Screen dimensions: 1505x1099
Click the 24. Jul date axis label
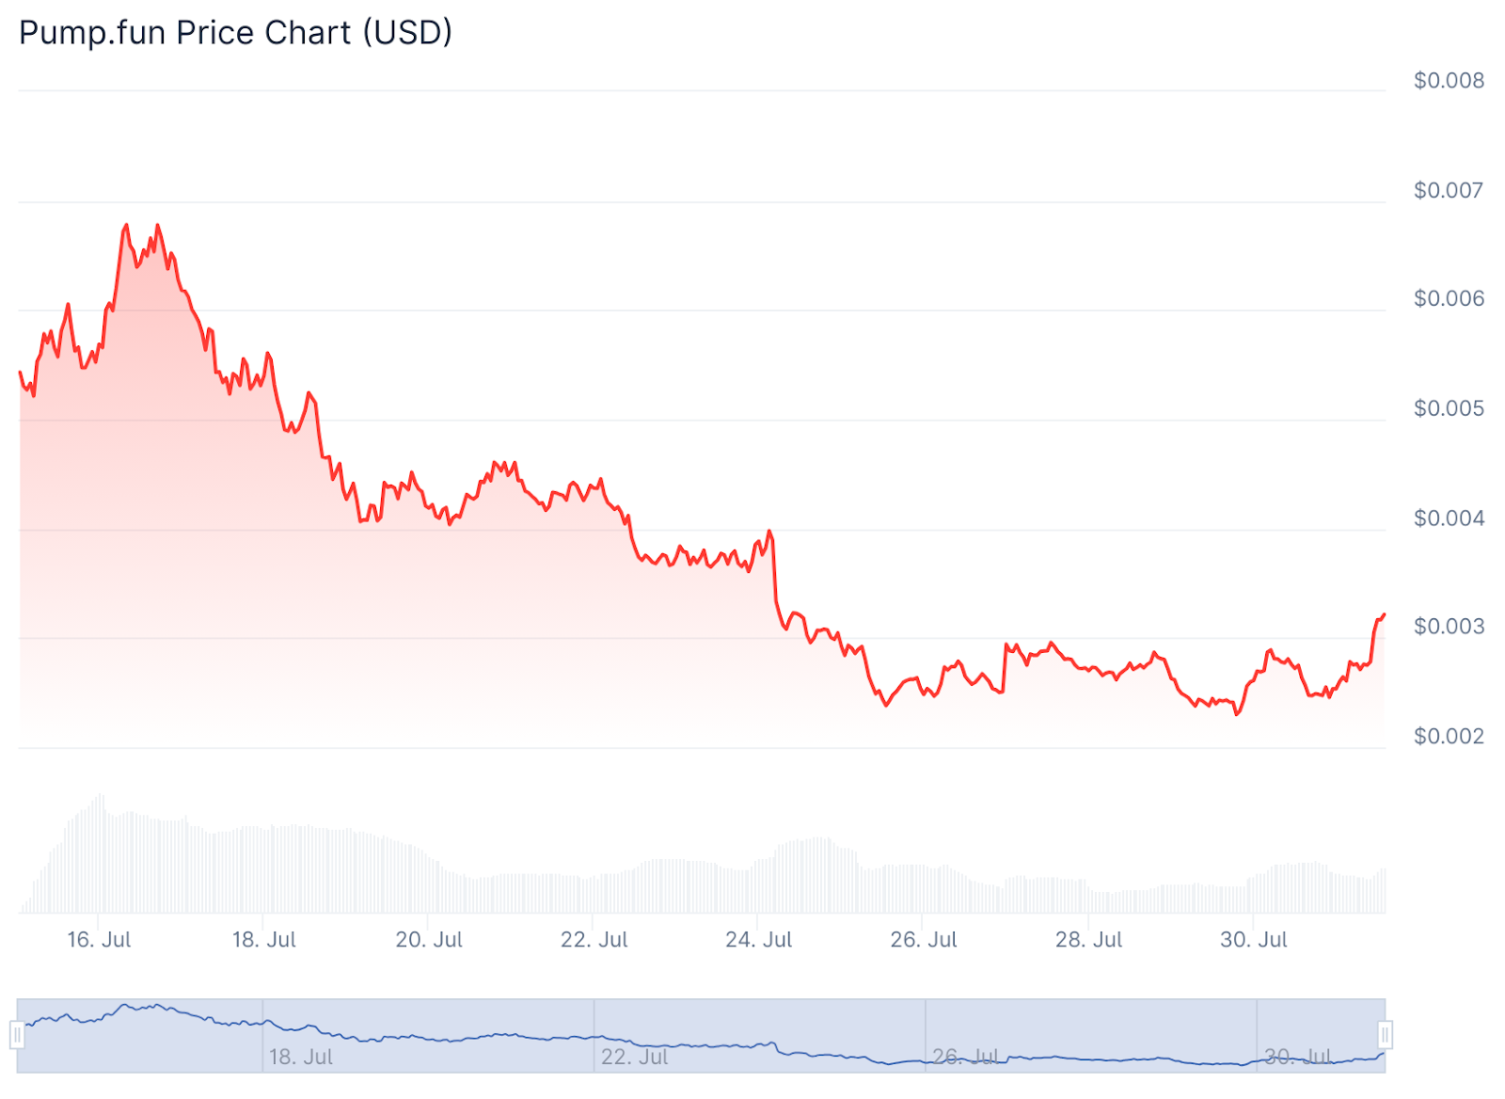(759, 940)
